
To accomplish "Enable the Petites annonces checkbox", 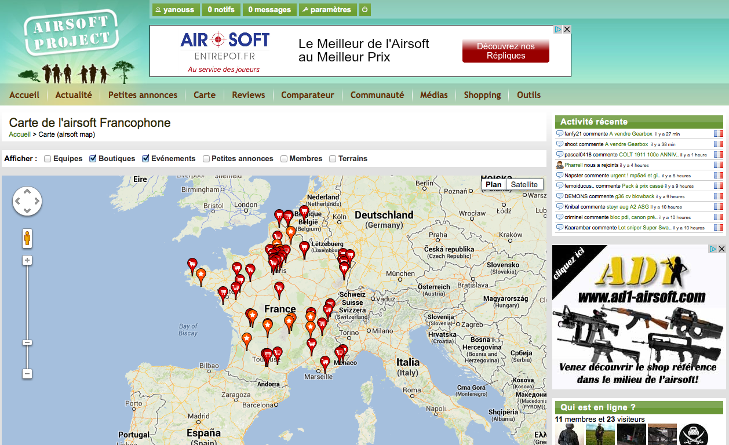I will coord(206,159).
